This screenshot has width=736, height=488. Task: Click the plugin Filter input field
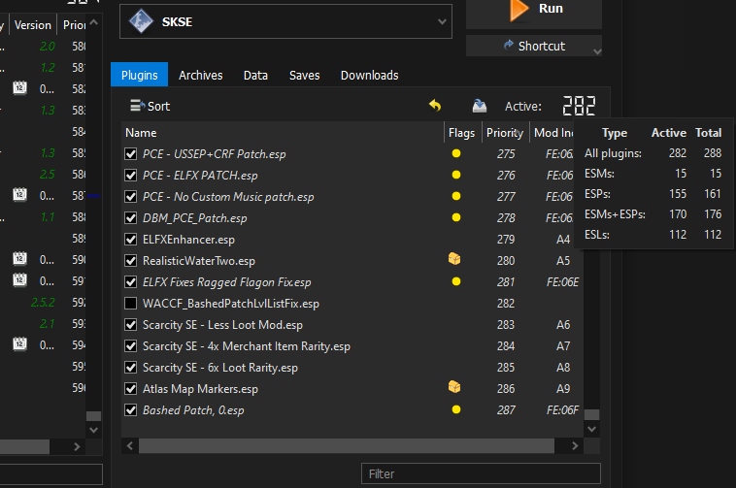coord(481,473)
